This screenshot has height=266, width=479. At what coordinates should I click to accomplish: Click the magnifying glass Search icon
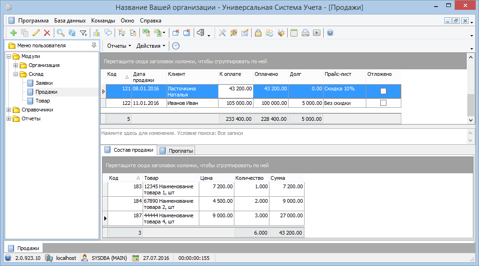(x=61, y=33)
